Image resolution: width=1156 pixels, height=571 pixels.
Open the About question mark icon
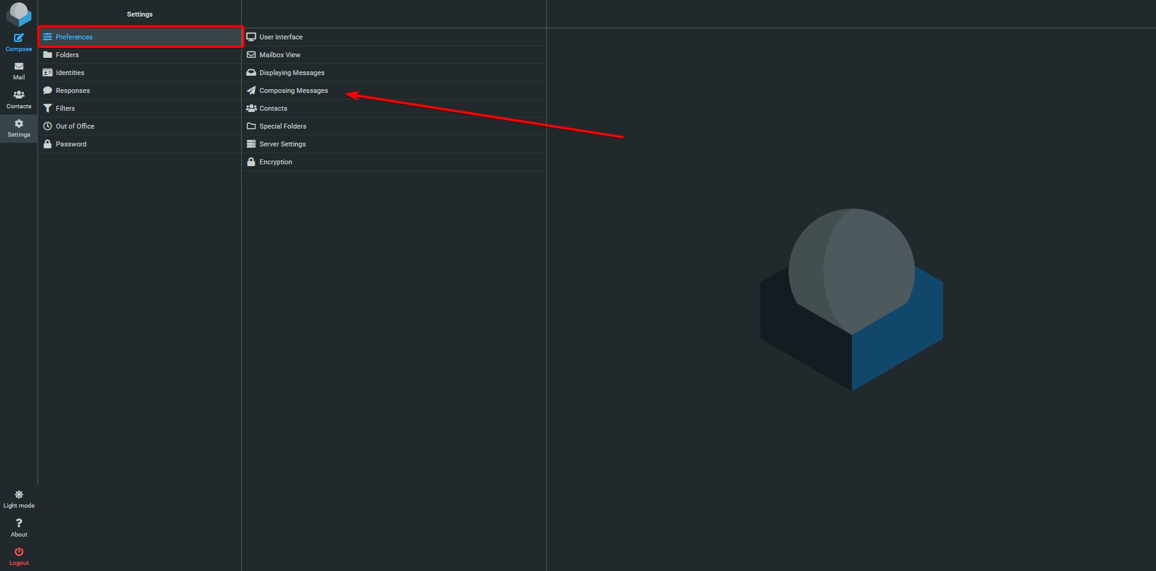click(x=19, y=523)
